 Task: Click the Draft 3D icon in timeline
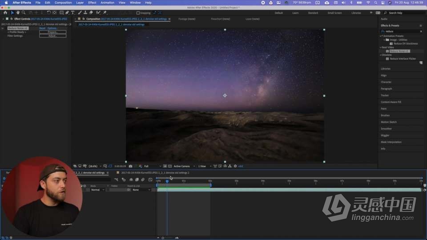[x=124, y=180]
